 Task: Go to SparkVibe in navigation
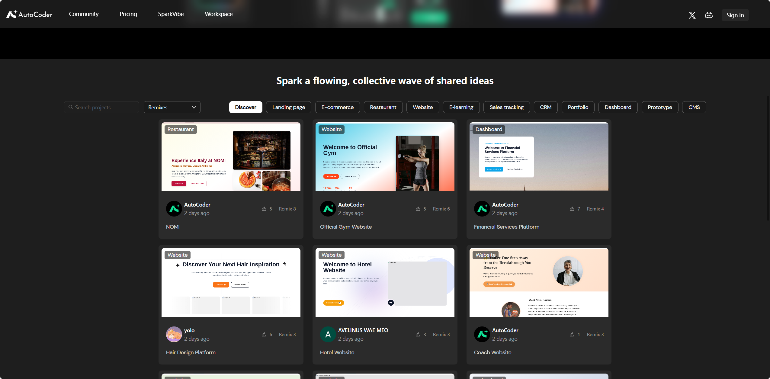[x=171, y=14]
